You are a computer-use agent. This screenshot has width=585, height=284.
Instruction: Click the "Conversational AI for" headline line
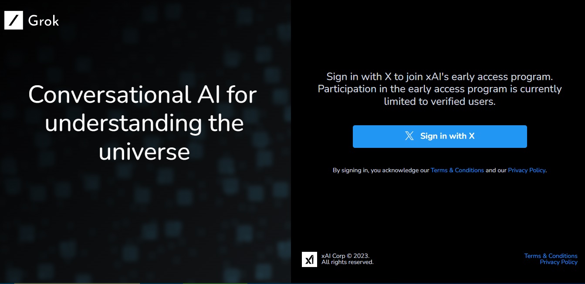pos(142,94)
